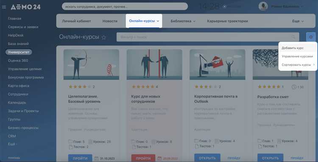
Task: Open Бонусная программа in sidebar
Action: click(26, 77)
